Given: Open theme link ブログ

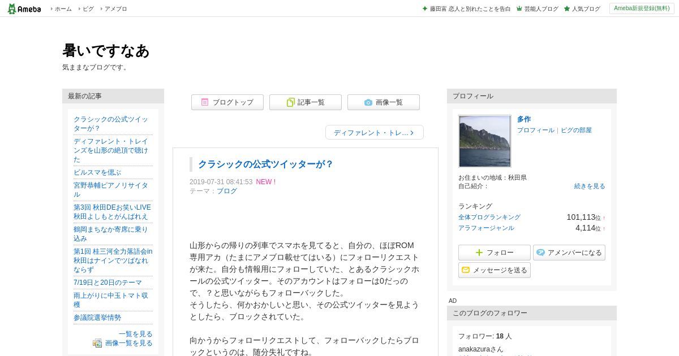Looking at the screenshot, I should [x=227, y=191].
